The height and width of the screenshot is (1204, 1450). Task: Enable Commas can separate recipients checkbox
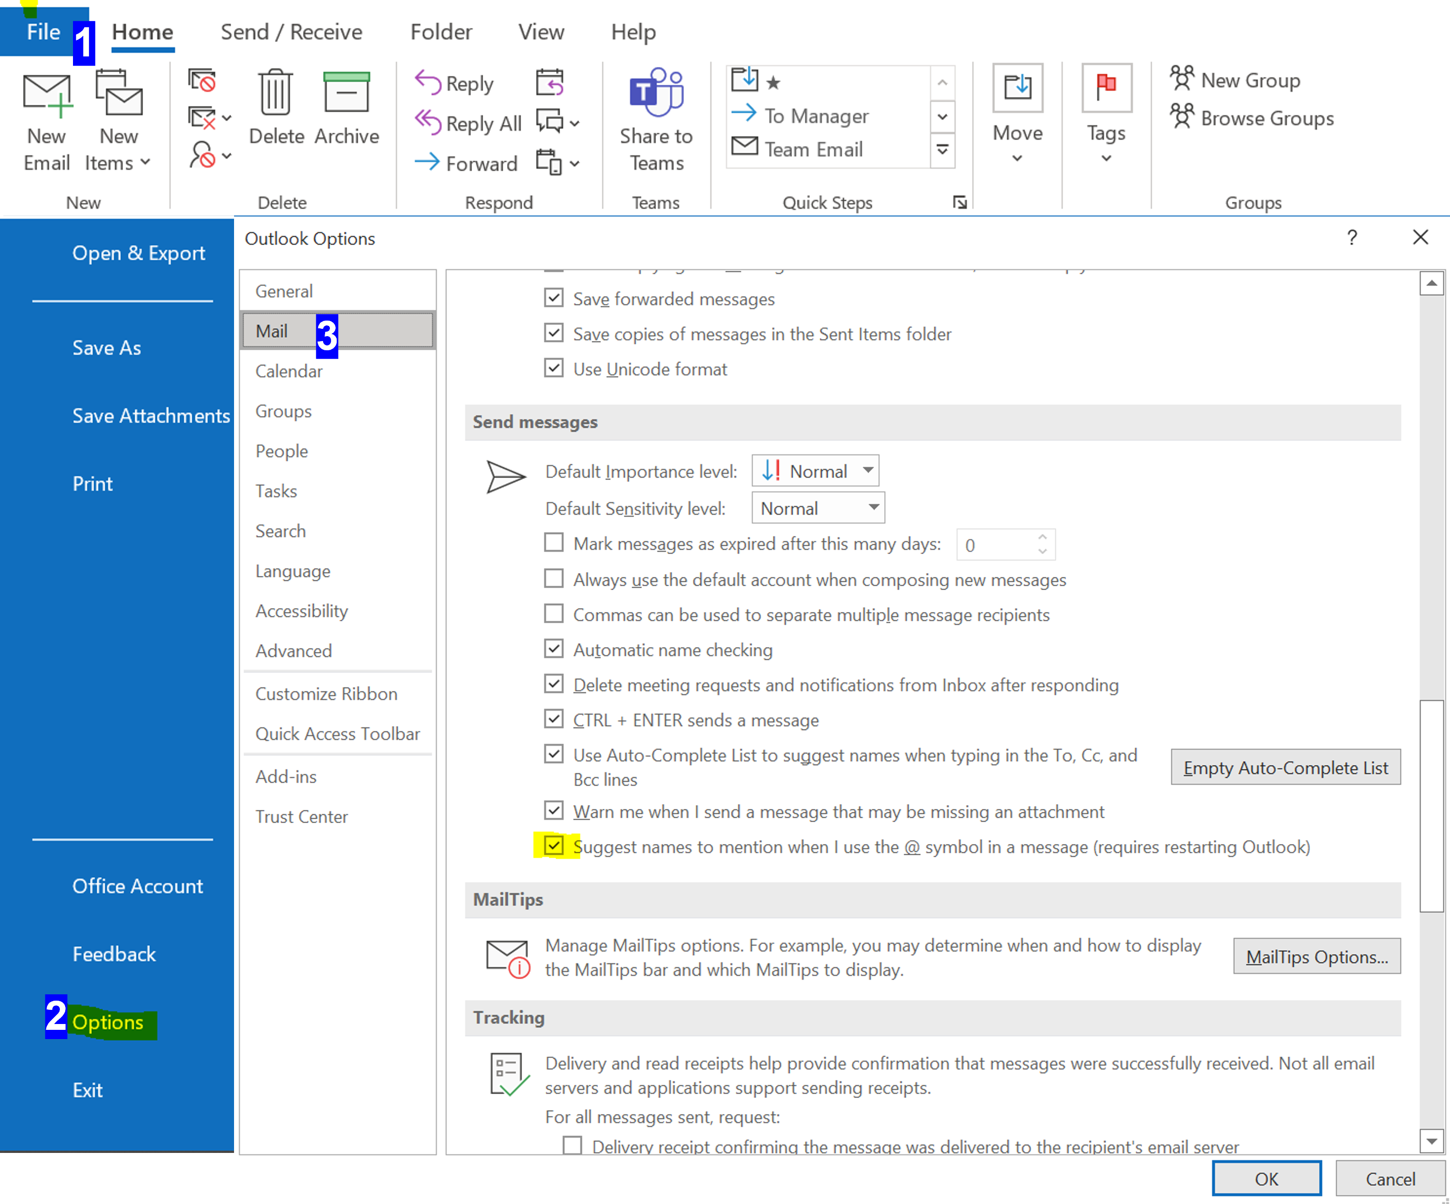(554, 614)
